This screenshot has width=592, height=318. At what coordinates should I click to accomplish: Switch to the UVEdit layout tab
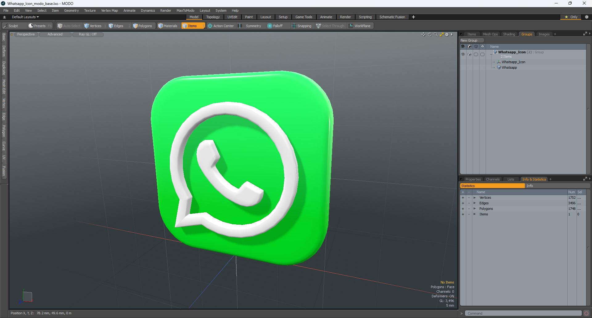[x=232, y=17]
